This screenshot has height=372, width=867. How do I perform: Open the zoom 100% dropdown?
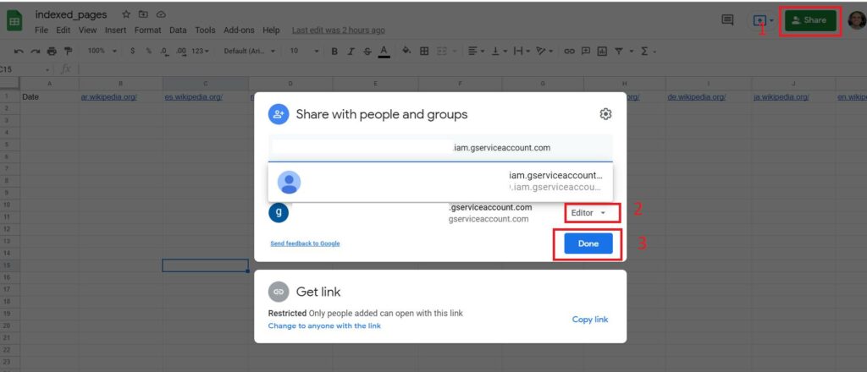point(102,52)
